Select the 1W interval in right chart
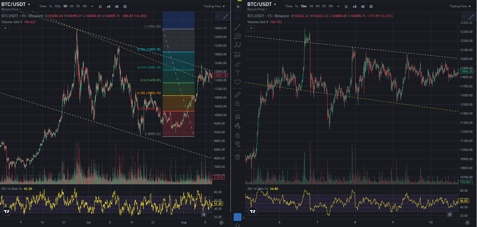 (330, 6)
